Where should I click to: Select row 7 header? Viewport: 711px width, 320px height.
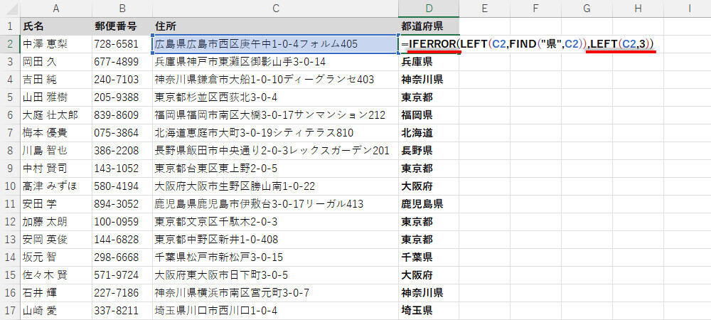(10, 133)
